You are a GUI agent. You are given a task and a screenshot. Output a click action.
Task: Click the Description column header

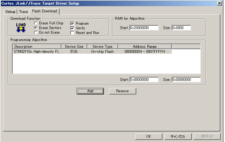point(37,47)
